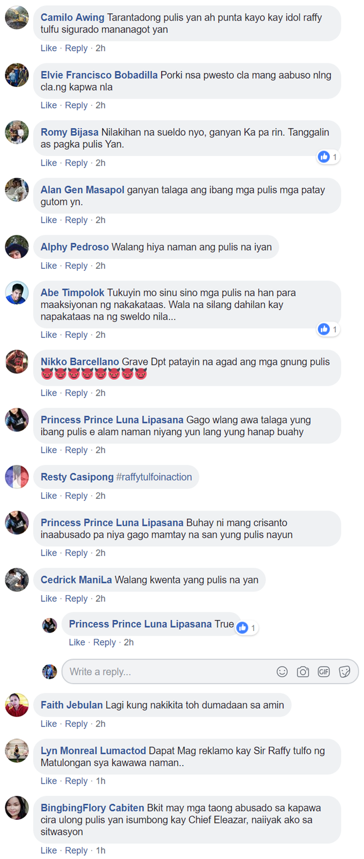Image resolution: width=364 pixels, height=859 pixels.
Task: View like reaction on Romy Bijasa's comment
Action: pos(328,157)
